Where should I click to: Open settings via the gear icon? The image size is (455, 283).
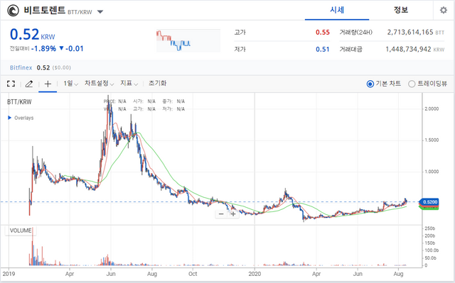[x=444, y=10]
